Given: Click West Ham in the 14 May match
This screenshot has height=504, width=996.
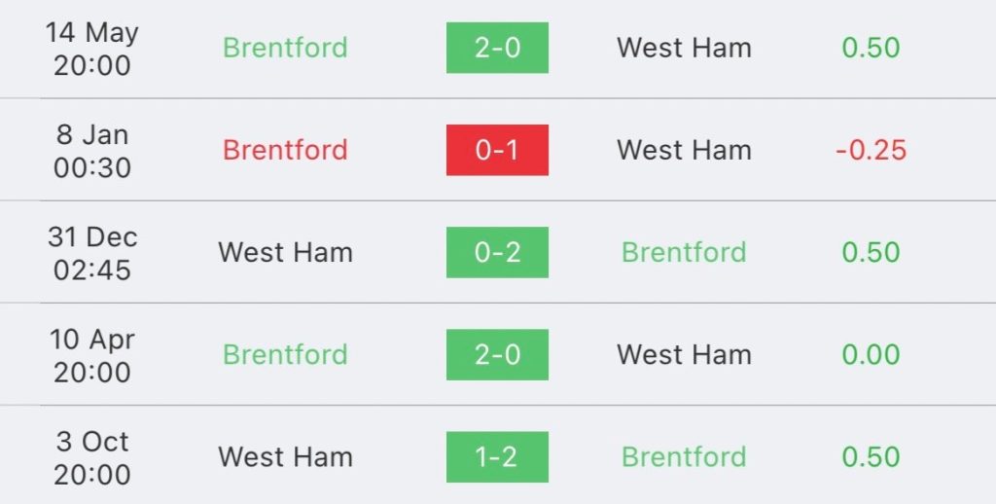Looking at the screenshot, I should [684, 48].
